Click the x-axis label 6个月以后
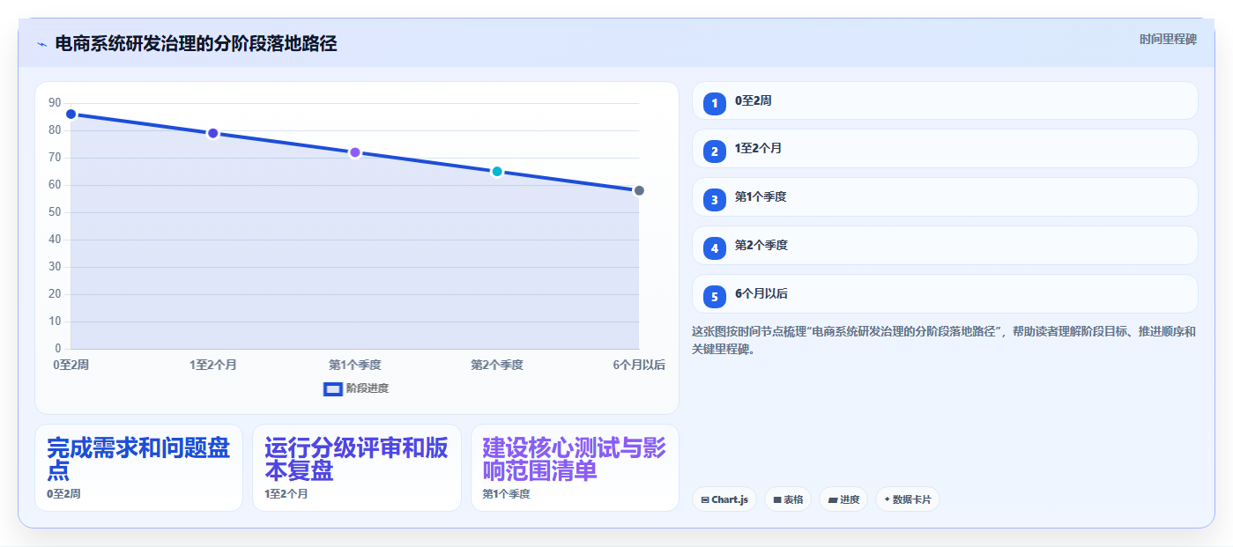Image resolution: width=1233 pixels, height=547 pixels. 639,365
